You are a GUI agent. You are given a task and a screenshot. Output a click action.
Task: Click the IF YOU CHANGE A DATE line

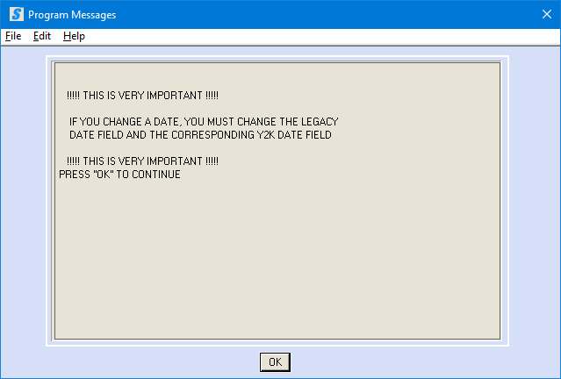tap(204, 122)
